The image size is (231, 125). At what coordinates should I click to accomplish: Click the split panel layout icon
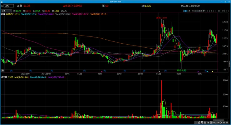click(211, 123)
